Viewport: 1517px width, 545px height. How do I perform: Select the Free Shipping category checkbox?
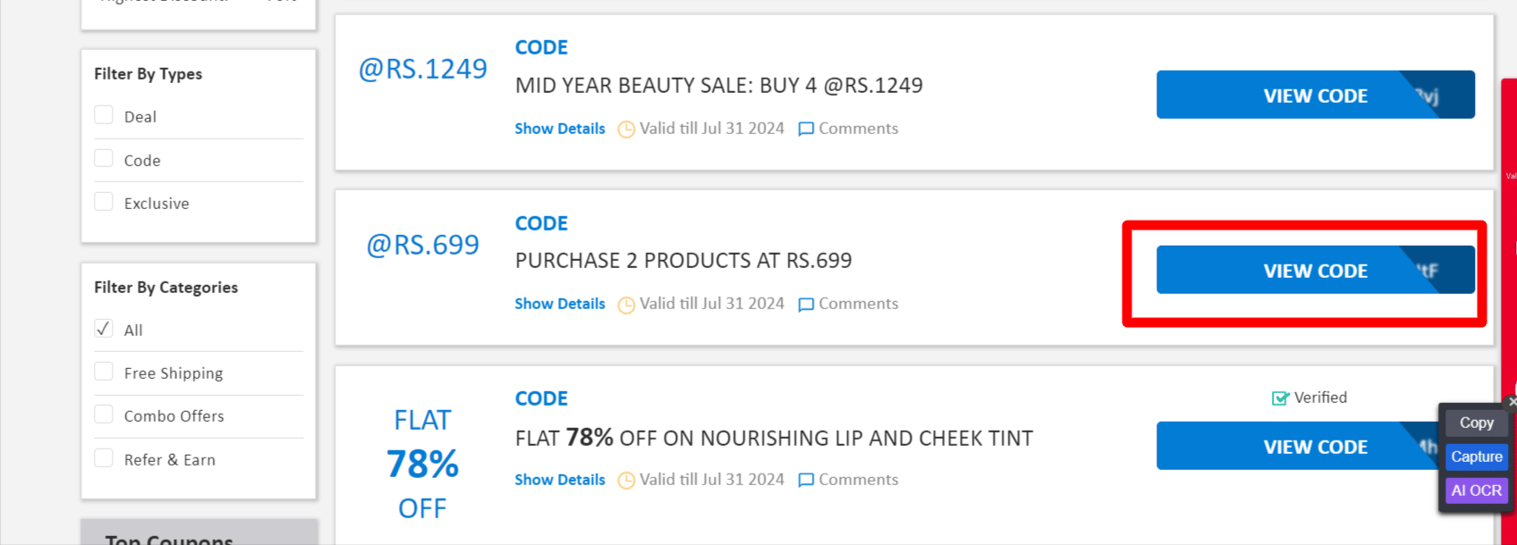pyautogui.click(x=104, y=372)
